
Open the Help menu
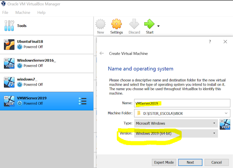pyautogui.click(x=41, y=12)
